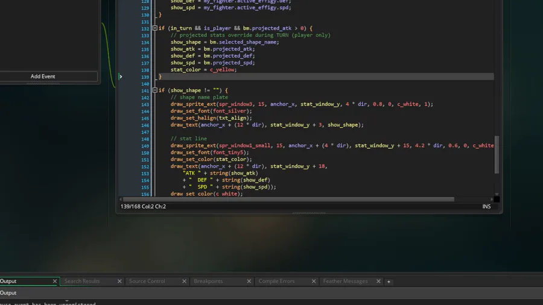The width and height of the screenshot is (543, 305).
Task: Close the Output tab
Action: [55, 281]
